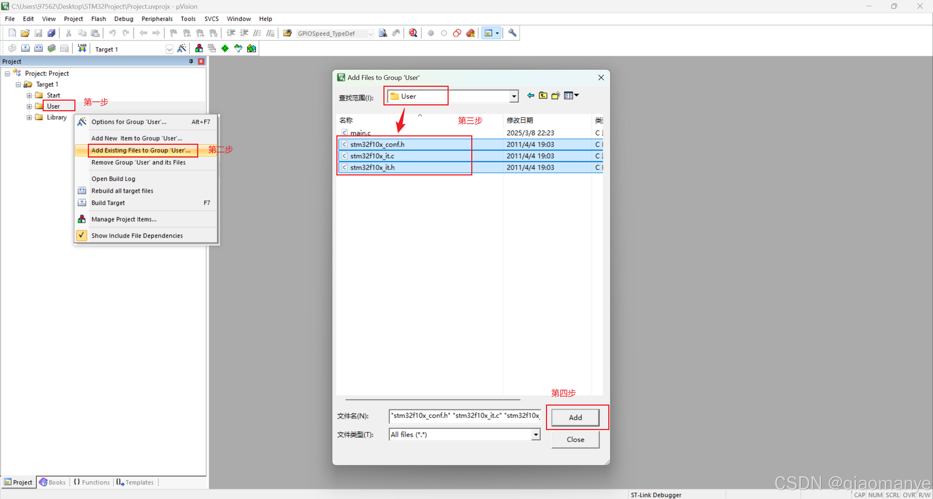The width and height of the screenshot is (933, 499).
Task: Click the Up One Level folder icon
Action: click(543, 96)
